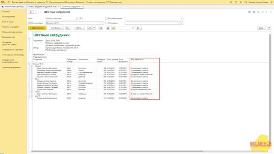Open report Настройки... button
274x154 pixels.
click(x=56, y=28)
